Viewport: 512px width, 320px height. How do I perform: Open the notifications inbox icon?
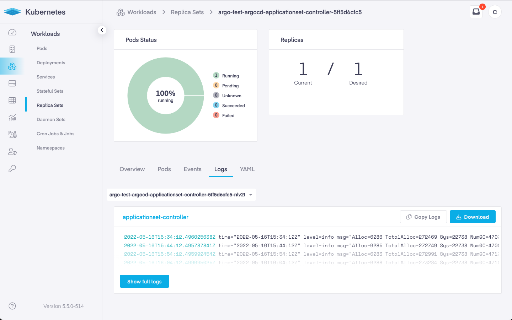(476, 12)
